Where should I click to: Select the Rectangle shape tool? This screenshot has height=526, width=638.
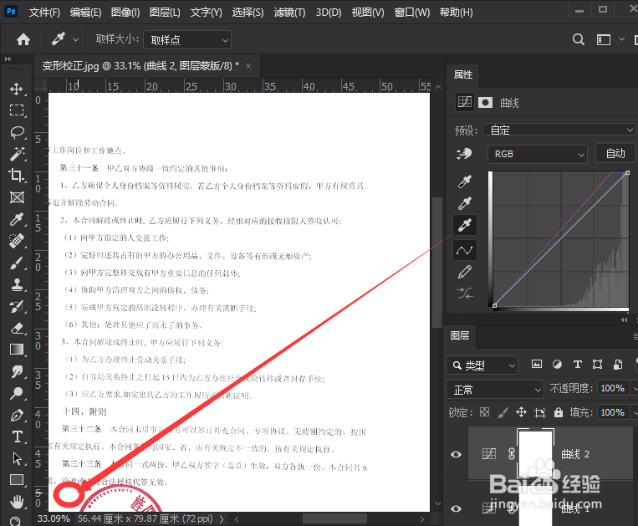(x=17, y=480)
